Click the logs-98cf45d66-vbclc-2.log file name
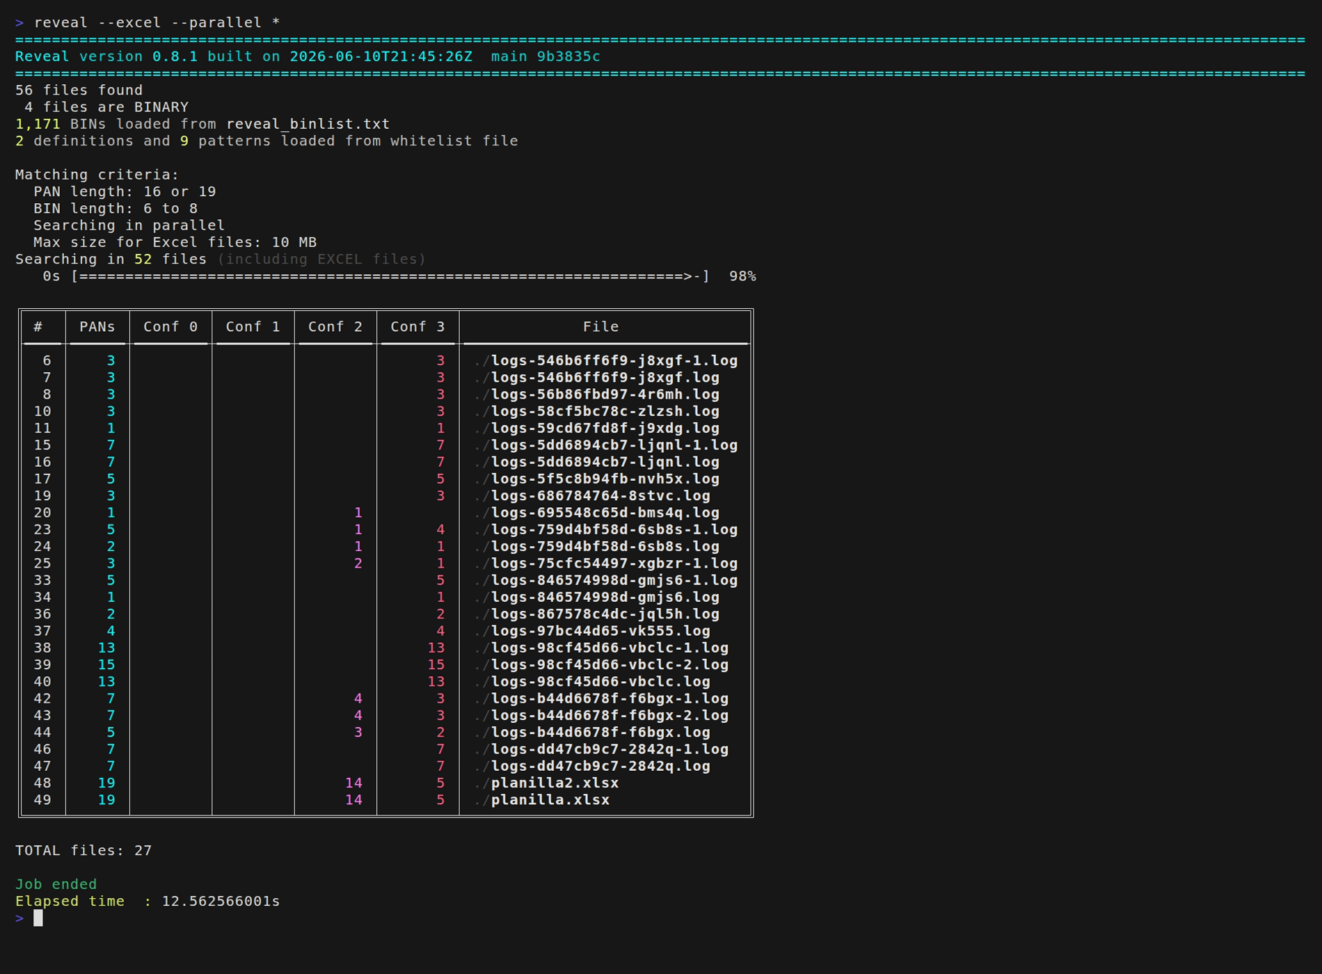The width and height of the screenshot is (1322, 974). click(x=610, y=665)
